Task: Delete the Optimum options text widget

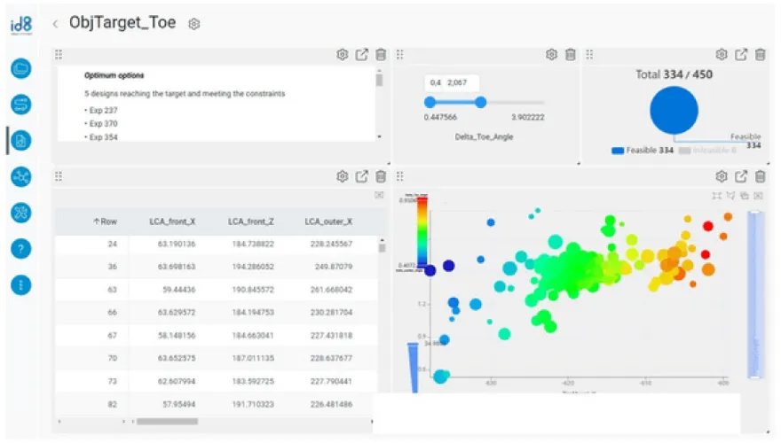Action: (381, 55)
